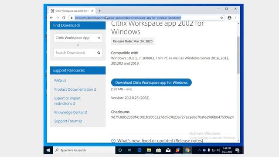Open the Windows Start menu

pos(48,150)
